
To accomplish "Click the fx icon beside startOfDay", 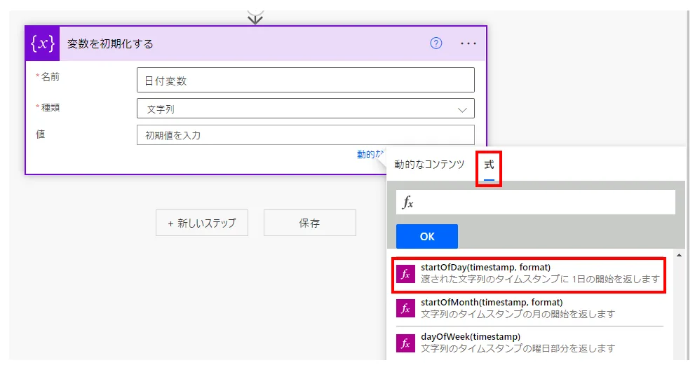I will [x=405, y=273].
